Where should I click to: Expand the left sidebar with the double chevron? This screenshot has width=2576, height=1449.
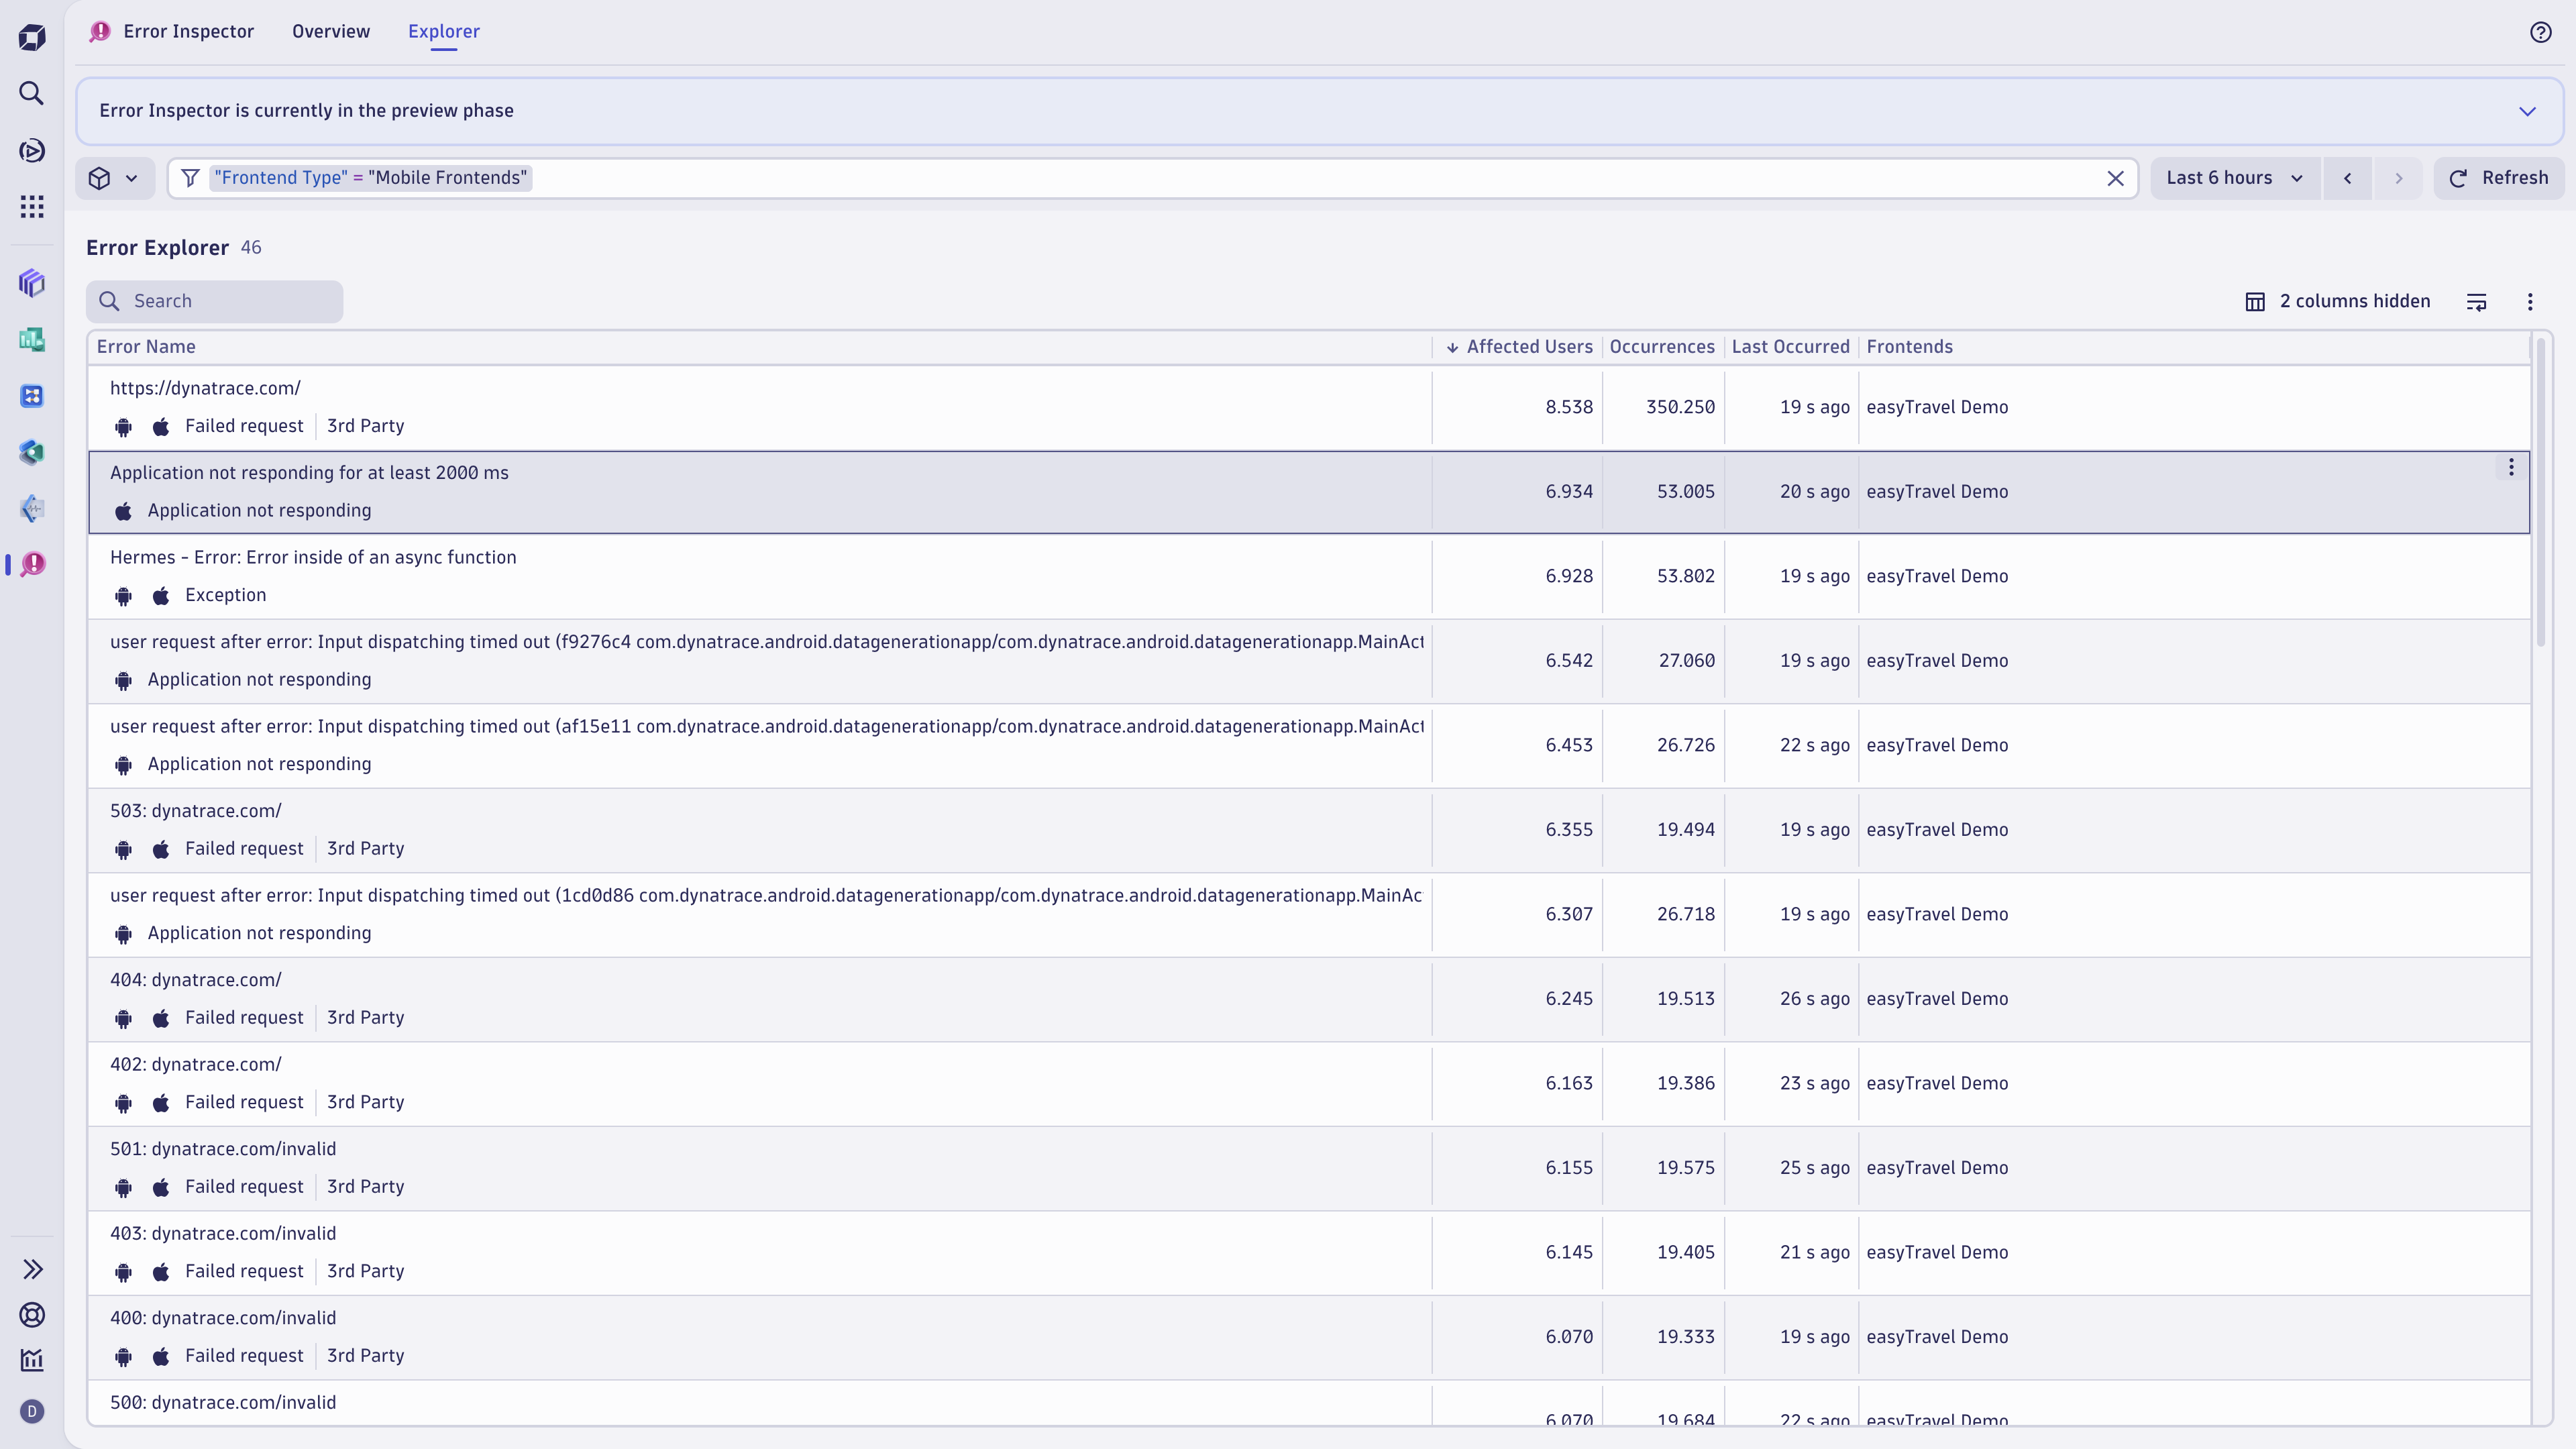pos(32,1269)
